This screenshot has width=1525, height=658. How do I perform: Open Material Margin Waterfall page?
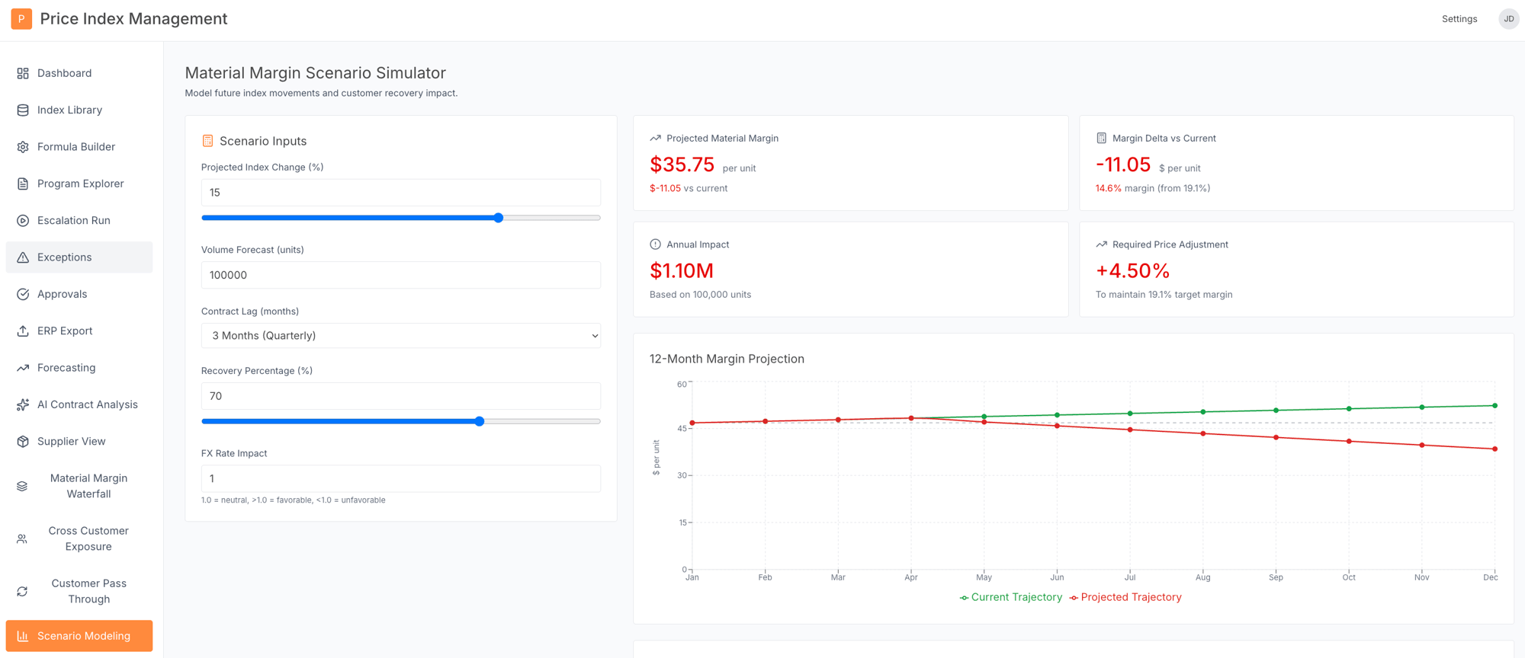click(88, 486)
